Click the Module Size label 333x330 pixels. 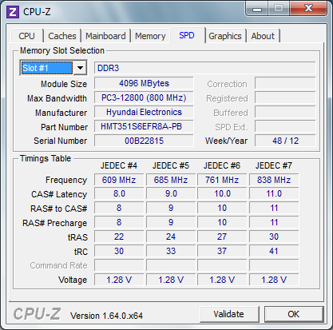pyautogui.click(x=64, y=84)
